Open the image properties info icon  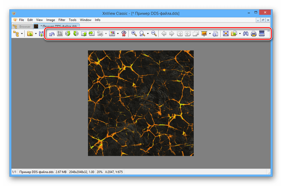click(x=215, y=34)
